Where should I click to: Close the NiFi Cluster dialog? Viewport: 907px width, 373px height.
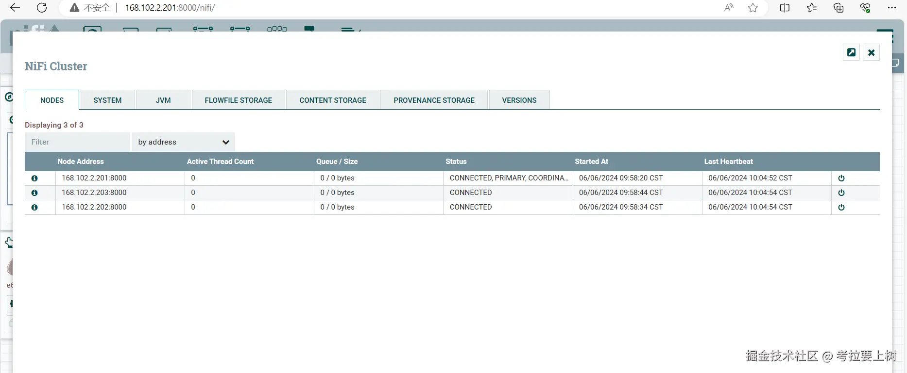(872, 52)
